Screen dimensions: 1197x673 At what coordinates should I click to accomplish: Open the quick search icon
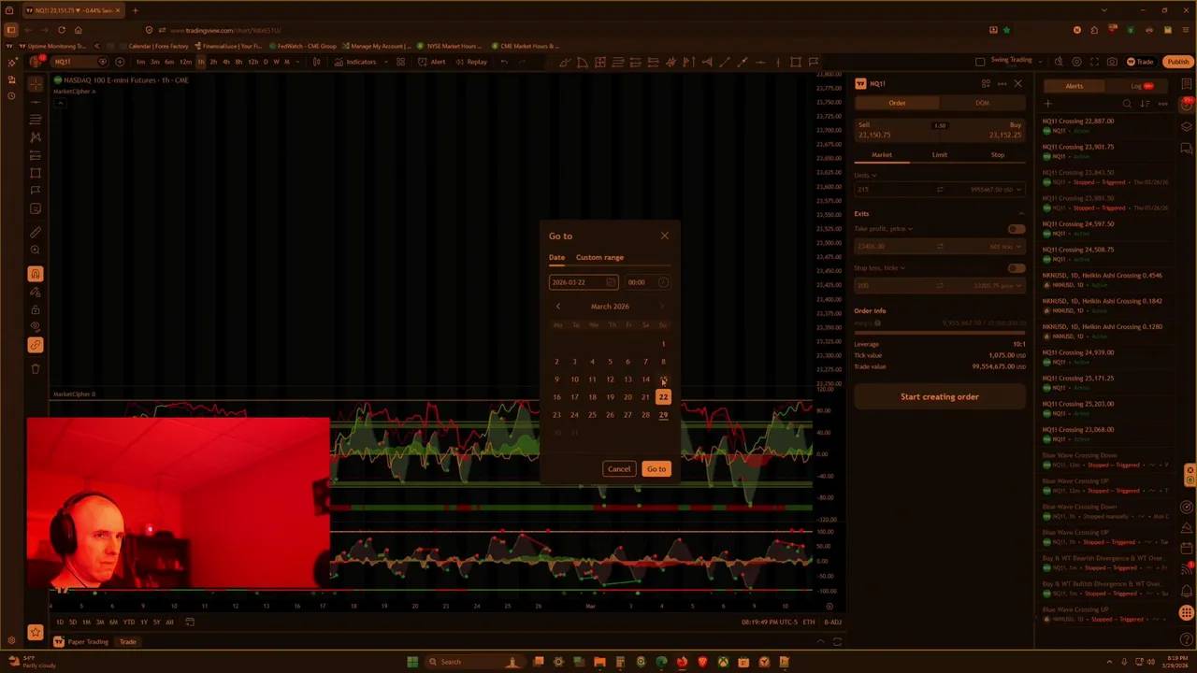point(1059,62)
